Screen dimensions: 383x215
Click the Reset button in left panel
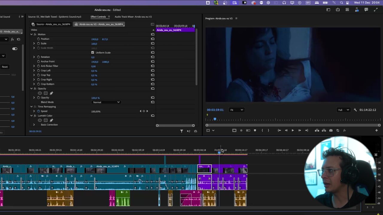(x=5, y=67)
